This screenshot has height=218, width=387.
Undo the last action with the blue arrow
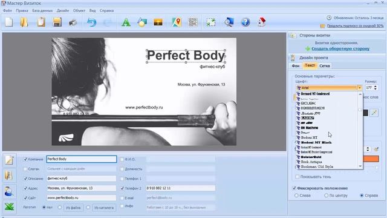point(91,22)
